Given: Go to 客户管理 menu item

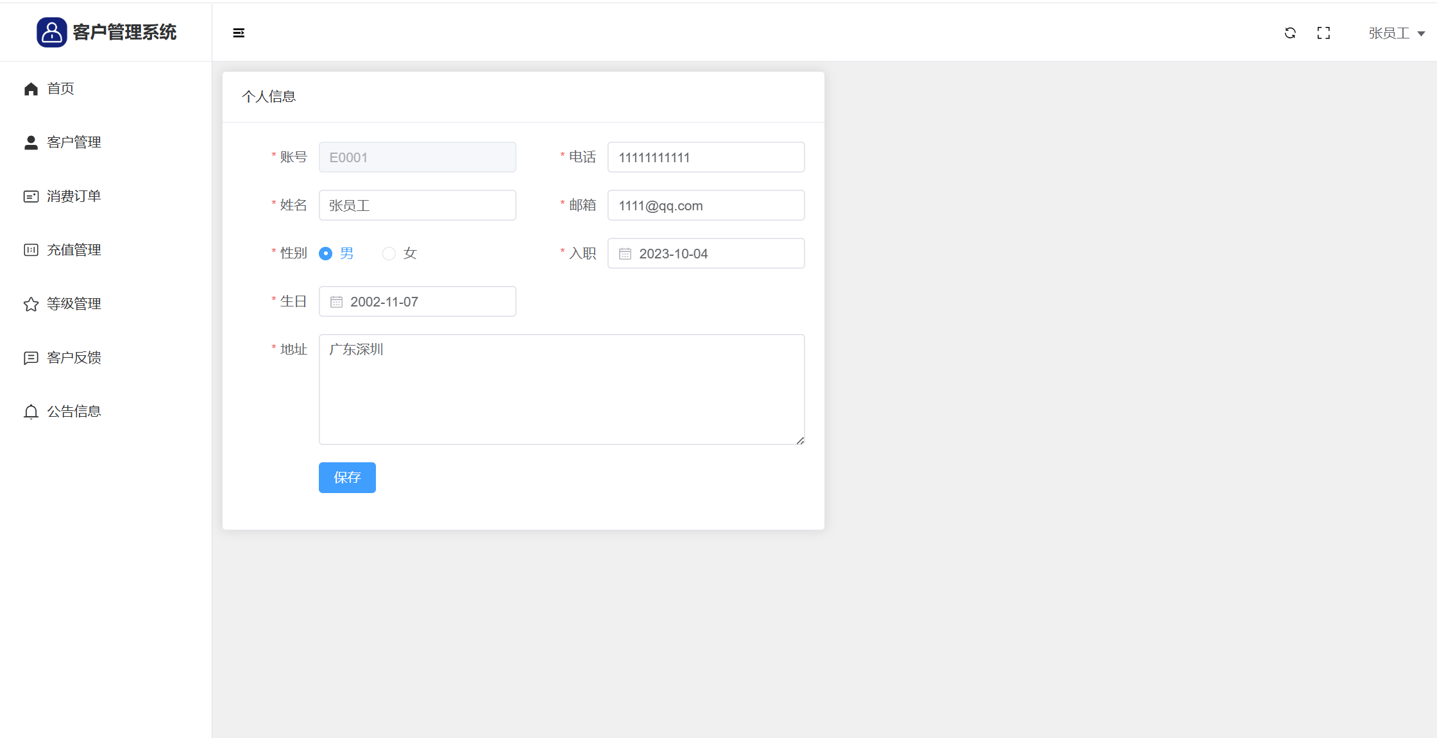Looking at the screenshot, I should (x=74, y=142).
